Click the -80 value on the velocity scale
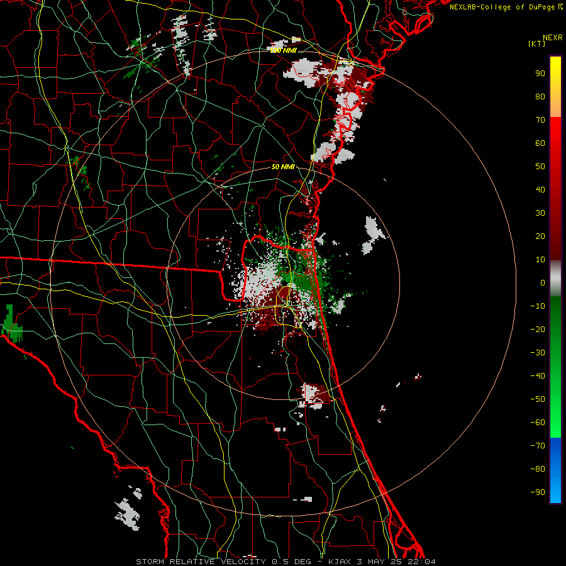The image size is (566, 566). [538, 469]
